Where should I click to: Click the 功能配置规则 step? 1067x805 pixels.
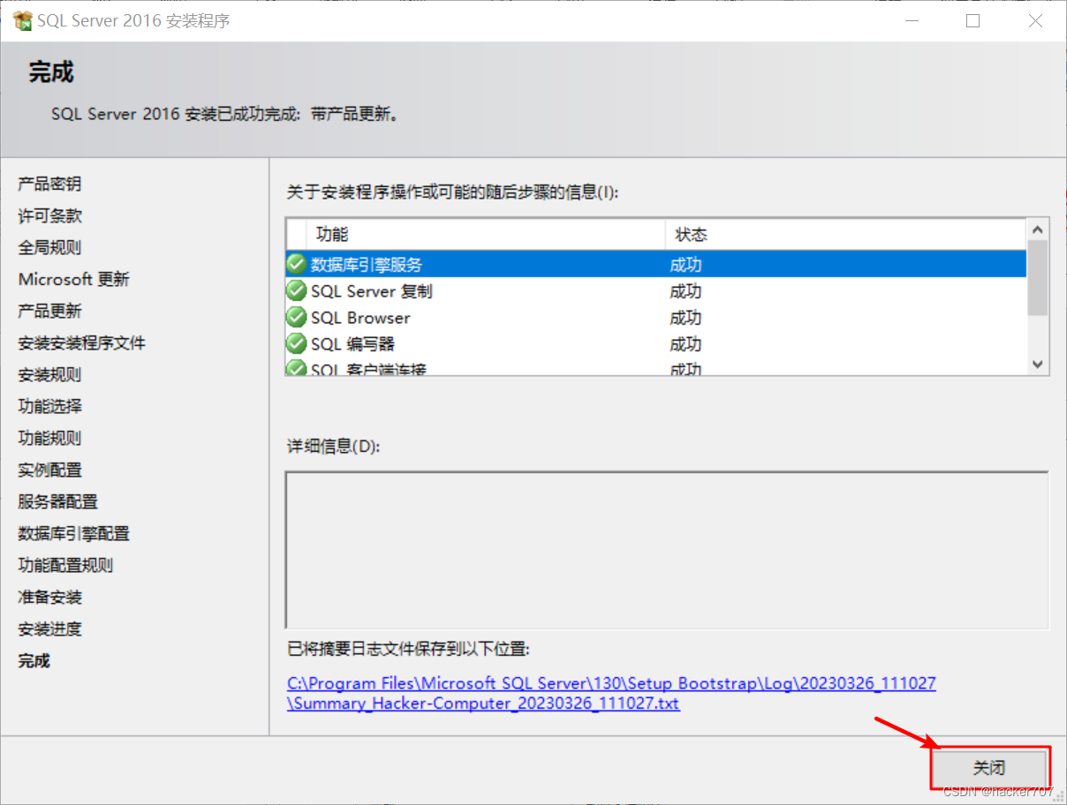click(x=65, y=565)
